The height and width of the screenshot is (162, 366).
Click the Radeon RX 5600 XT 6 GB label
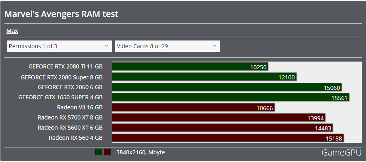(x=70, y=128)
